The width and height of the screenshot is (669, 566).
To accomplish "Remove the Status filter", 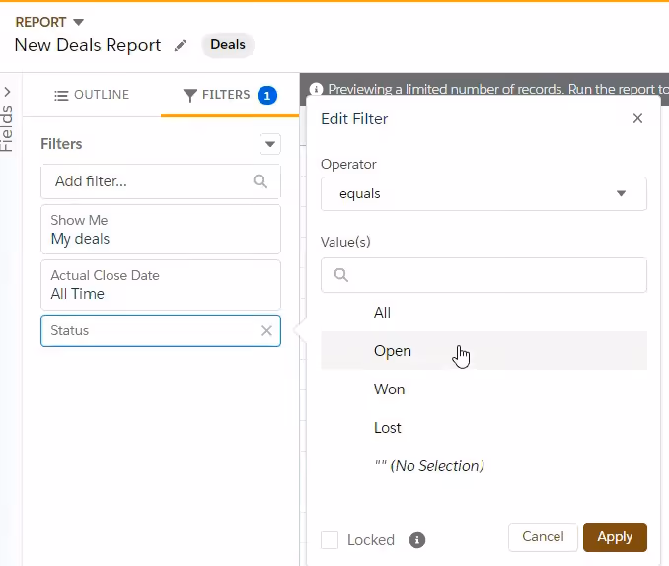I will 266,330.
